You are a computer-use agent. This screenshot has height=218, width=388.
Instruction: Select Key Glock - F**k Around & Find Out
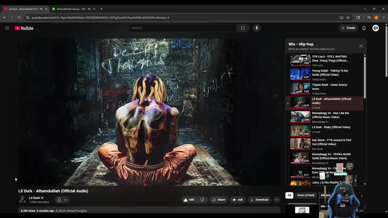coord(324,145)
